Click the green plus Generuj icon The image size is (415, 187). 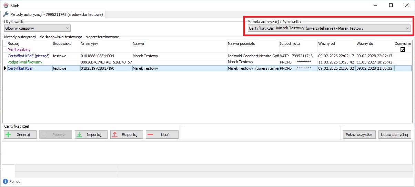click(x=9, y=135)
